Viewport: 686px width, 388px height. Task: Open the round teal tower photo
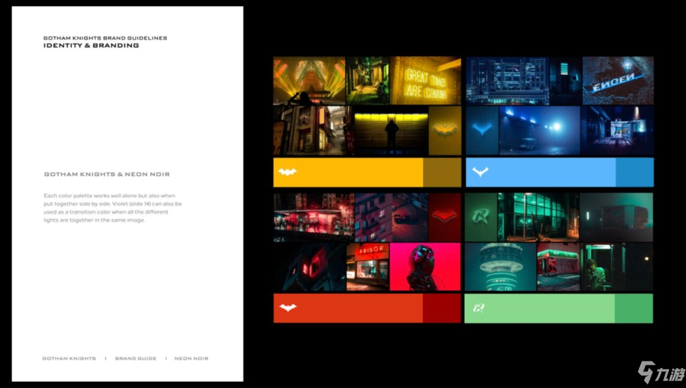pos(501,267)
